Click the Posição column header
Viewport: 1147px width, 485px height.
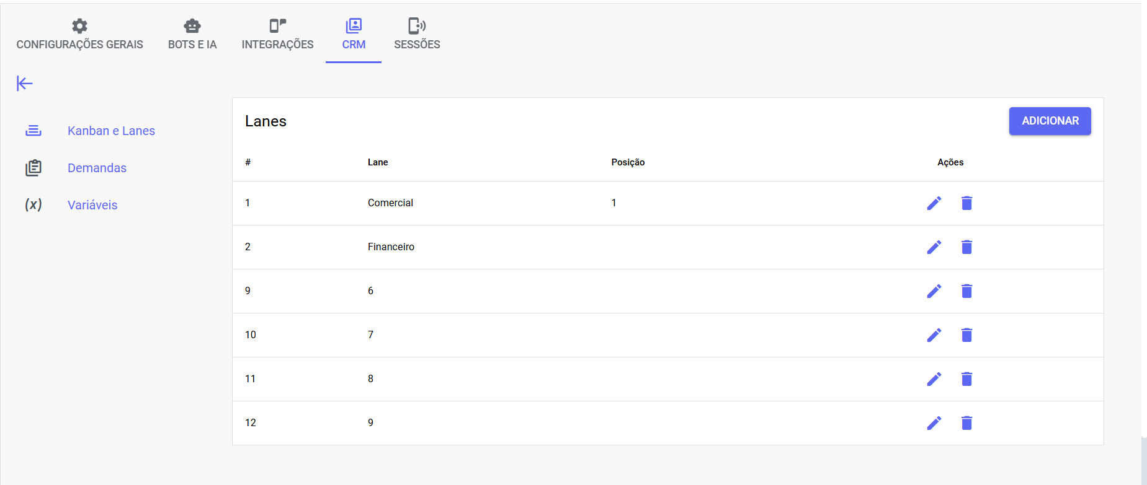coord(628,162)
